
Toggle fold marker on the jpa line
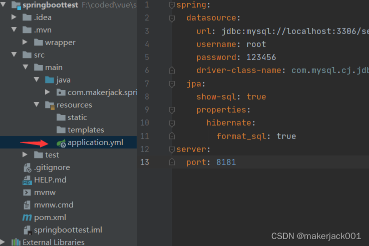(x=172, y=83)
